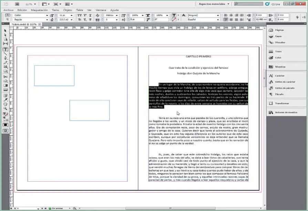Screen dimensions: 308x211
Task: Select the Hand tool
Action: click(x=5, y=104)
